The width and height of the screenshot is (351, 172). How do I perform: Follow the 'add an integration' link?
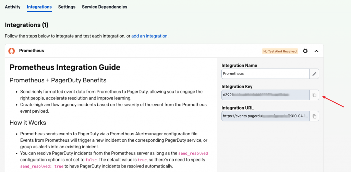(150, 36)
